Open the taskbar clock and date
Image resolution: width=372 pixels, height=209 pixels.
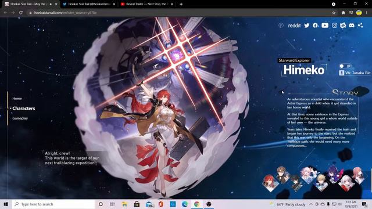[x=351, y=204]
